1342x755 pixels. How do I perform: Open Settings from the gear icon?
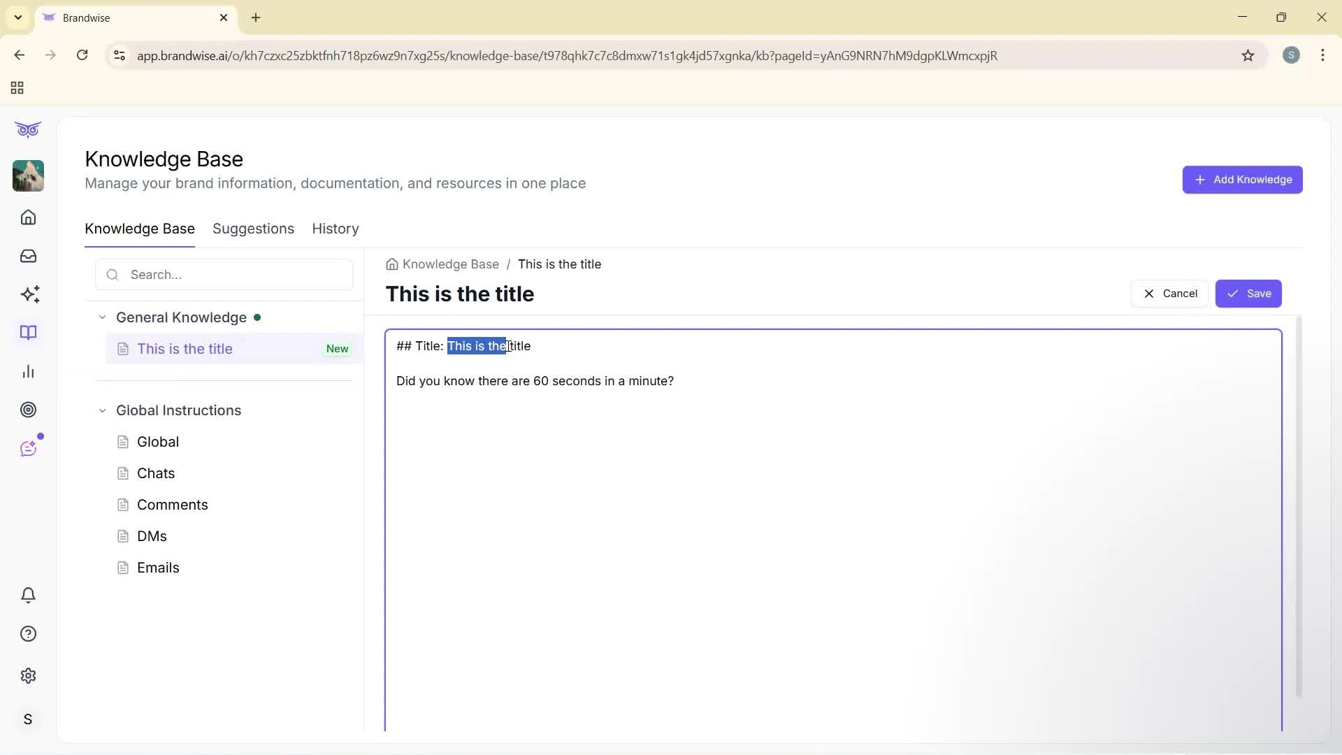28,675
